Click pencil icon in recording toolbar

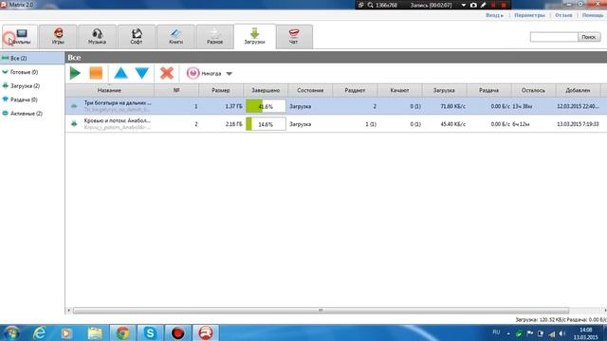click(484, 5)
